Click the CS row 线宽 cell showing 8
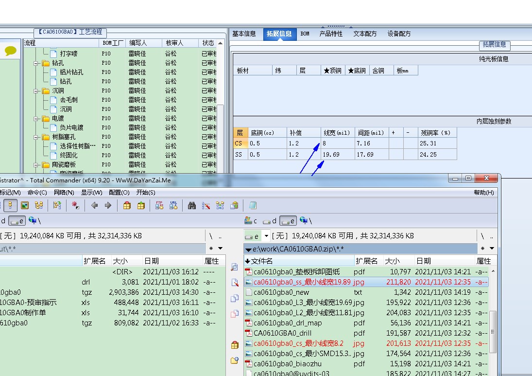532x376 pixels. [x=338, y=143]
